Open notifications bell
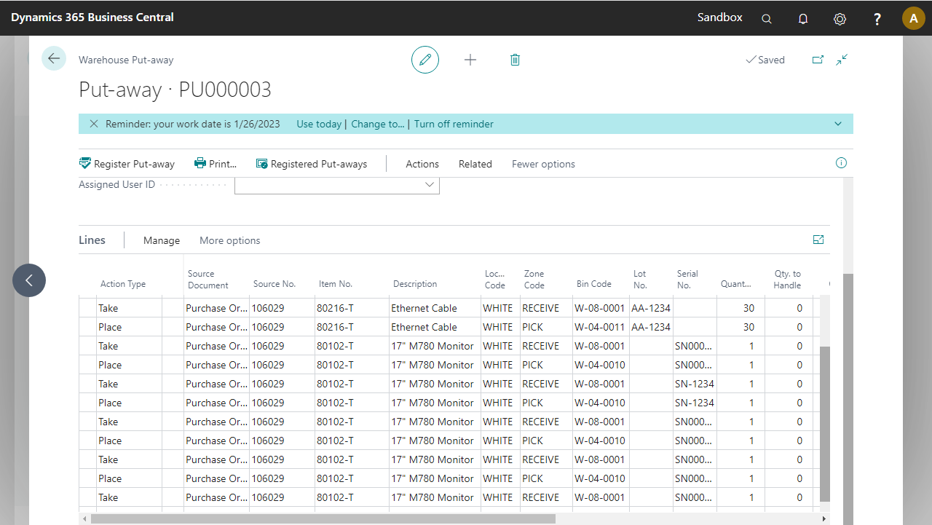The height and width of the screenshot is (525, 932). pos(803,18)
